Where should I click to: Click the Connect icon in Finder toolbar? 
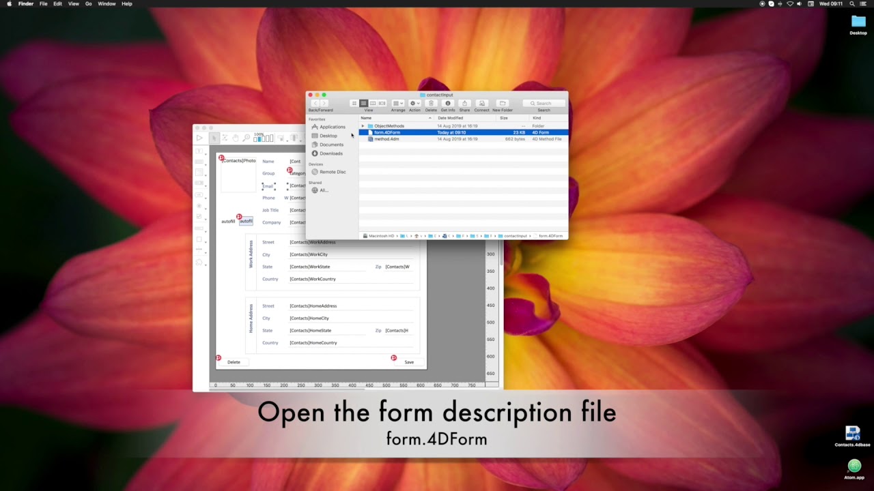coord(481,103)
